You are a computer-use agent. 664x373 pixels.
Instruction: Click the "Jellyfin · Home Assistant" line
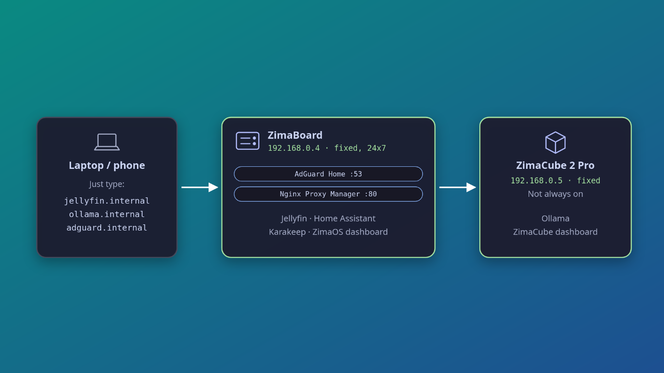point(328,219)
